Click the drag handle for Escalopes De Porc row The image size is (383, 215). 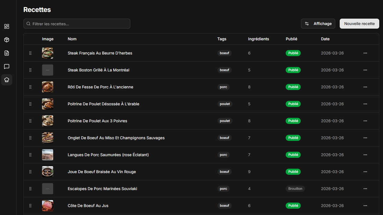tap(30, 189)
